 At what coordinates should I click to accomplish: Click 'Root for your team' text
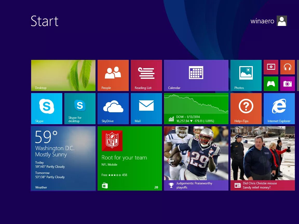[124, 158]
